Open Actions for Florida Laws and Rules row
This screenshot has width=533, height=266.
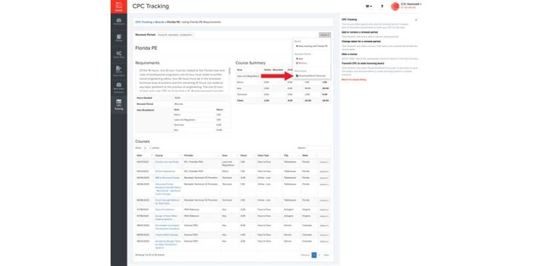point(324,162)
